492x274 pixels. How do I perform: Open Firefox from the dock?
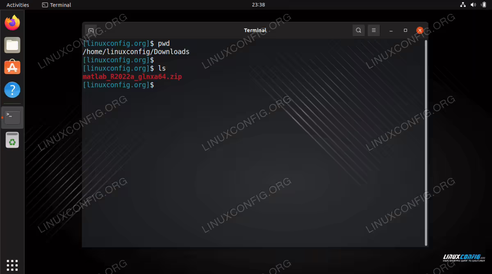click(12, 22)
